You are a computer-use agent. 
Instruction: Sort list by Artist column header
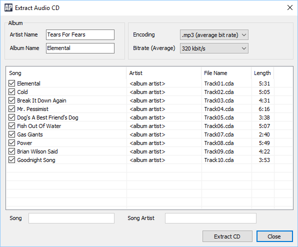point(164,73)
